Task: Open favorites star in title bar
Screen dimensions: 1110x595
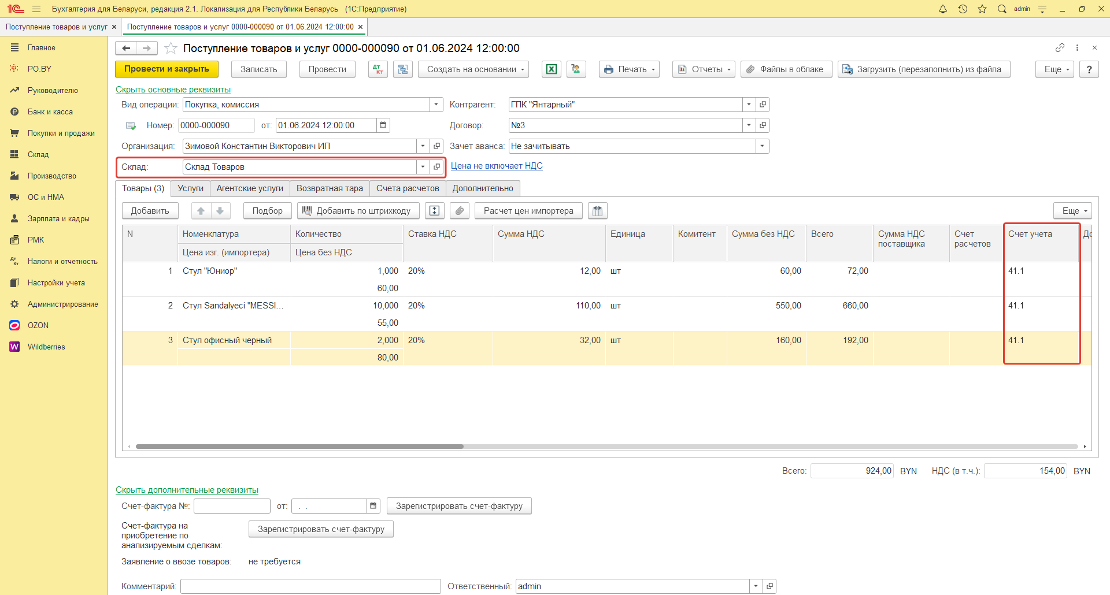Action: [x=982, y=9]
